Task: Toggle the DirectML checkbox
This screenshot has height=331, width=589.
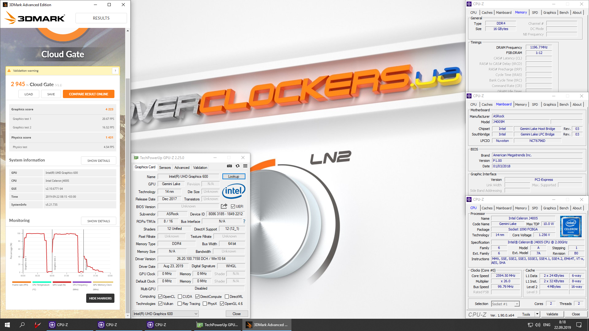Action: (227, 297)
